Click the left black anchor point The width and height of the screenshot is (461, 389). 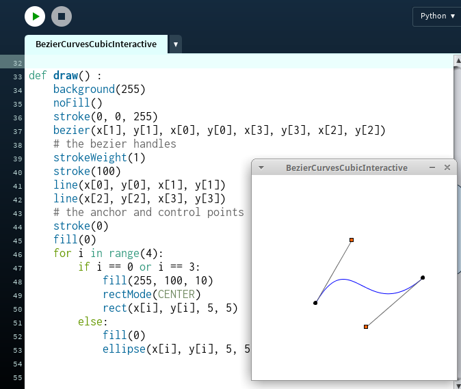click(315, 303)
